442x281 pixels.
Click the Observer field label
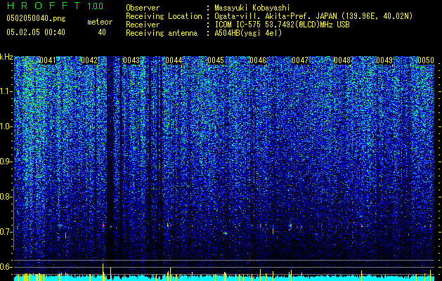143,8
